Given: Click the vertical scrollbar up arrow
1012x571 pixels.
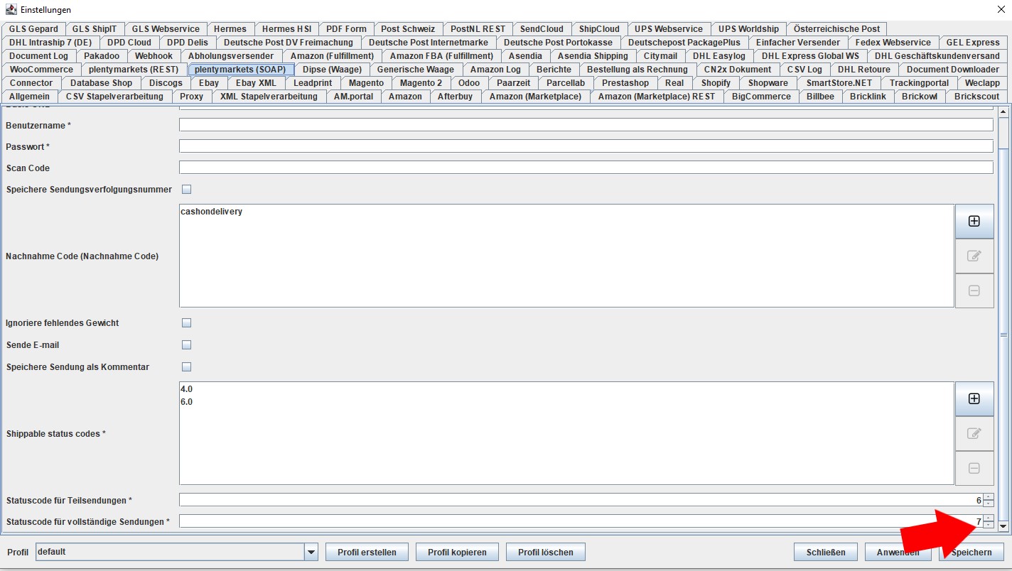Looking at the screenshot, I should click(1003, 112).
